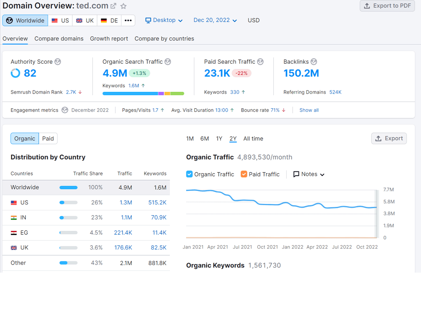Open Paid Search Traffic 23.1K value
The height and width of the screenshot is (316, 421).
(217, 73)
